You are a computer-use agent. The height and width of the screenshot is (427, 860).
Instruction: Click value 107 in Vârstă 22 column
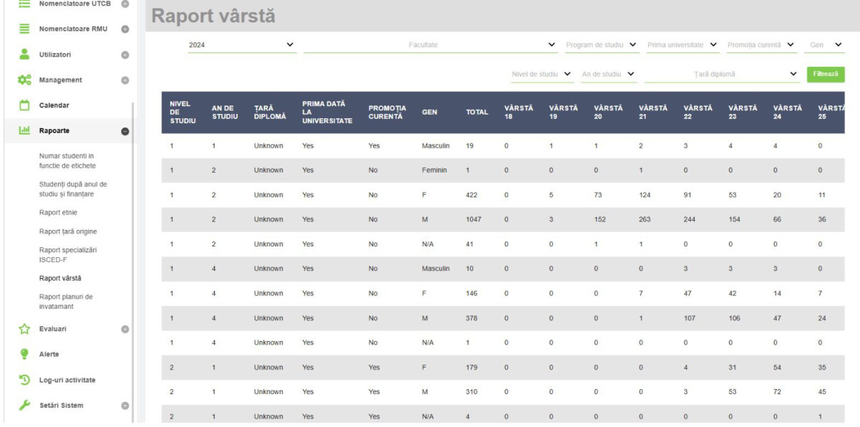click(x=690, y=318)
